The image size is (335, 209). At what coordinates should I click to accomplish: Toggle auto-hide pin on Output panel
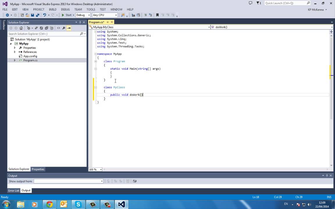327,176
